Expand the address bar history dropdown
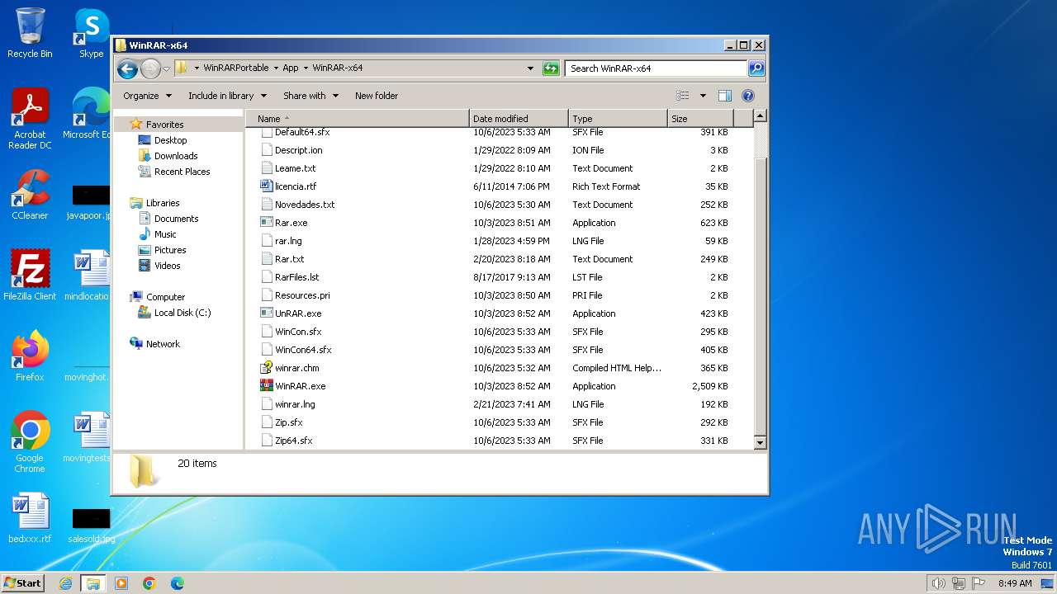Viewport: 1057px width, 594px height. point(530,68)
